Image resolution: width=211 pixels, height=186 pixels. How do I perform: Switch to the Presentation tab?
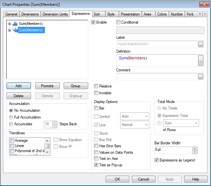[x=130, y=14]
